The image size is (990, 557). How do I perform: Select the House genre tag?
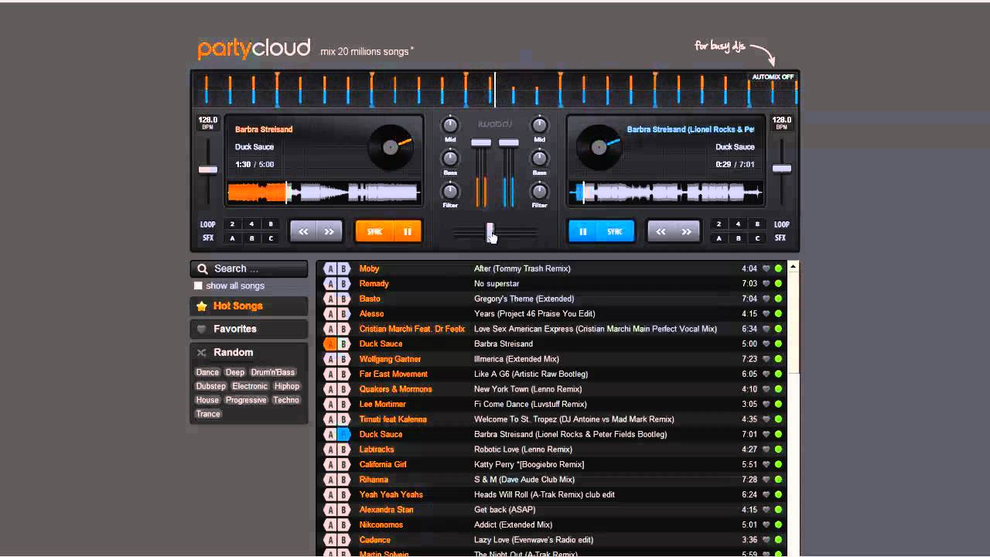coord(207,400)
